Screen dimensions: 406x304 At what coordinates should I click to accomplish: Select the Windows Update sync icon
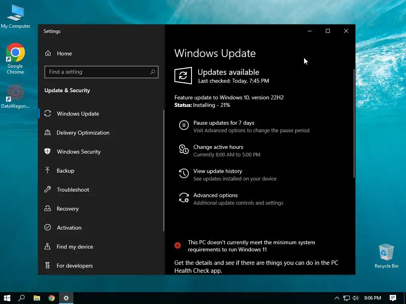point(48,113)
